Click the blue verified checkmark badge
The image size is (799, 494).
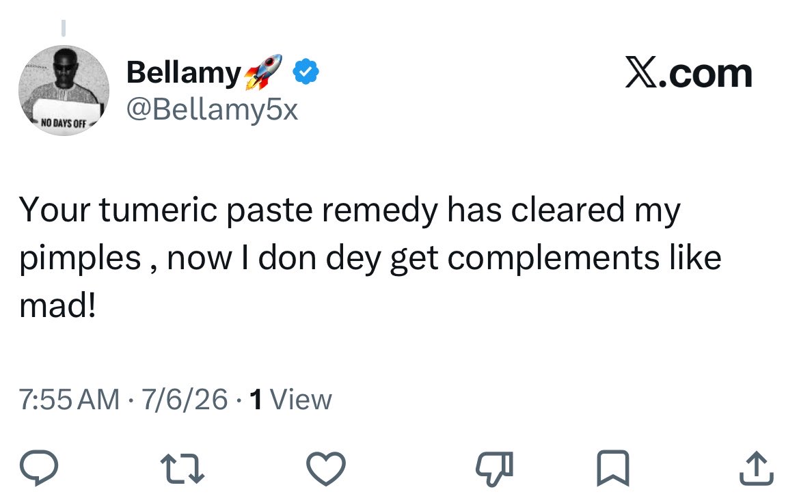306,72
